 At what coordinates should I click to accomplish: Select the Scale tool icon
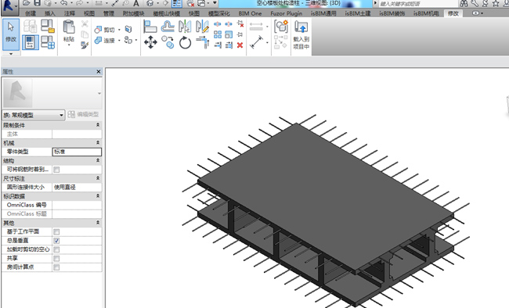click(229, 34)
